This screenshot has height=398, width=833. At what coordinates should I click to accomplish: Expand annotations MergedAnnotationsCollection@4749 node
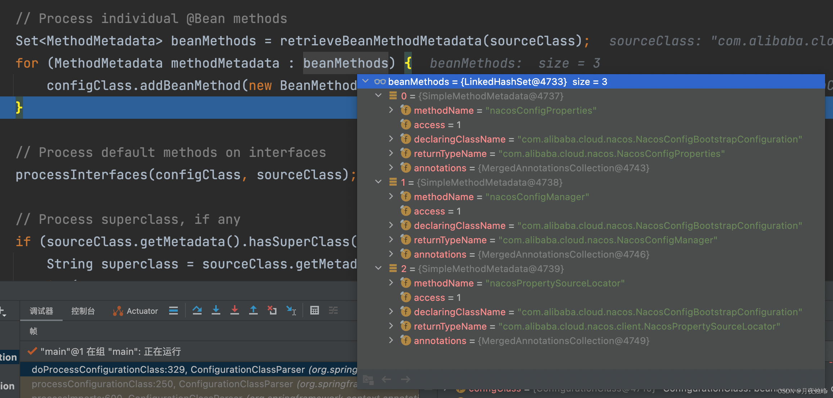391,340
